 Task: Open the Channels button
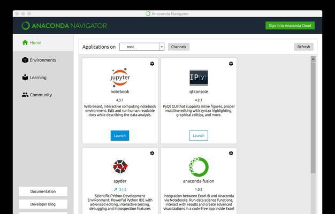pyautogui.click(x=179, y=47)
